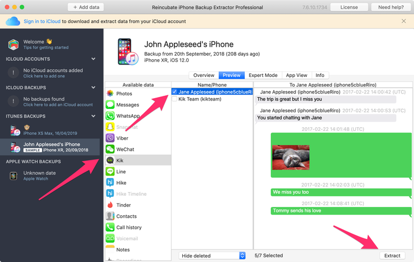This screenshot has height=262, width=414.
Task: Select the Notes icon
Action: point(110,250)
